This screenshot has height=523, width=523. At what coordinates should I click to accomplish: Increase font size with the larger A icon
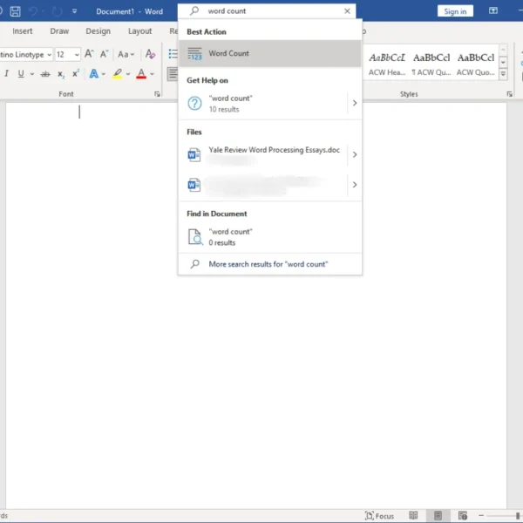point(89,54)
